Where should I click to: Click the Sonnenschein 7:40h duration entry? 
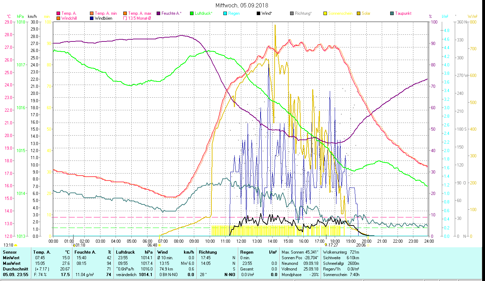(341, 275)
